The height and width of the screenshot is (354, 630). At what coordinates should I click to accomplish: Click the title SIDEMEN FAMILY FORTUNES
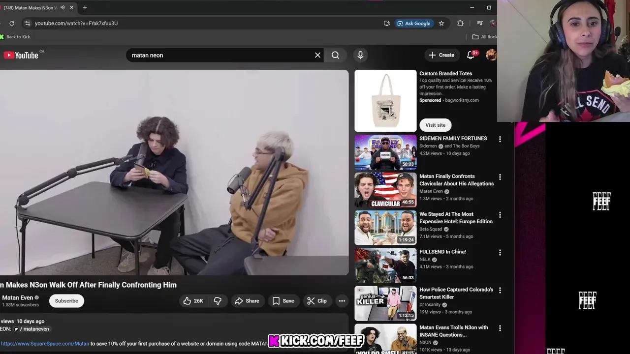click(453, 139)
